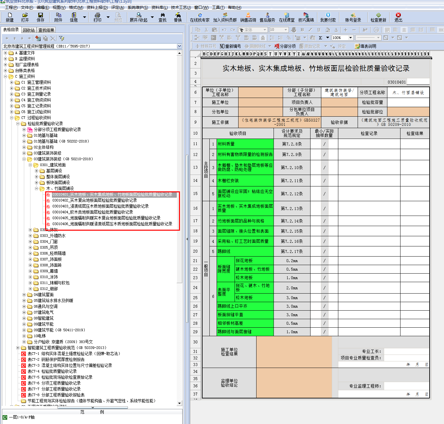
Task: Click the font color A icon
Action: (x=336, y=30)
